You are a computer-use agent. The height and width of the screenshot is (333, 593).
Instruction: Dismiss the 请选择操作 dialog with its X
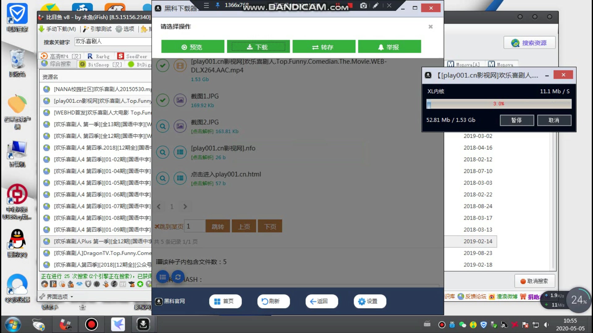(431, 27)
